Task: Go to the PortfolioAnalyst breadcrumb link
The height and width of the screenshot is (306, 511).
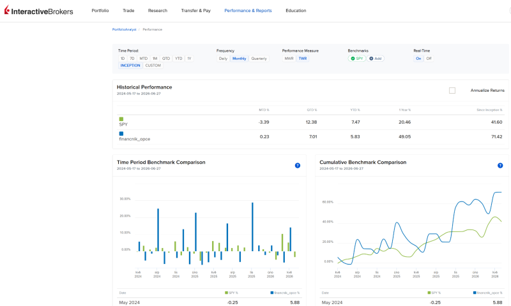Action: click(x=124, y=29)
